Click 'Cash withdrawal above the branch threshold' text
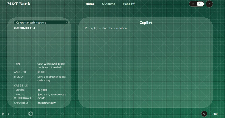This screenshot has width=225, height=118. click(51, 65)
